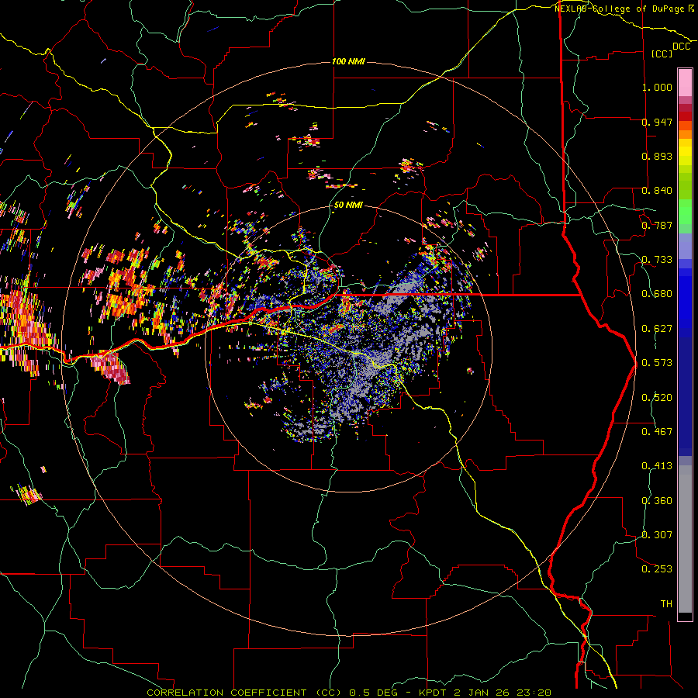This screenshot has width=698, height=698.
Task: Click the 'CORRELATION COEFFICIENT (CC)' caption text
Action: coord(244,693)
